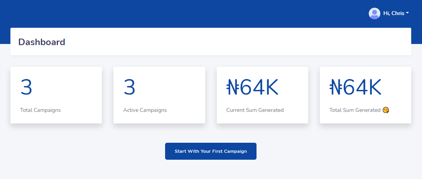Expand the dropdown caret next to Hi, Chris
This screenshot has width=422, height=179.
pyautogui.click(x=407, y=13)
